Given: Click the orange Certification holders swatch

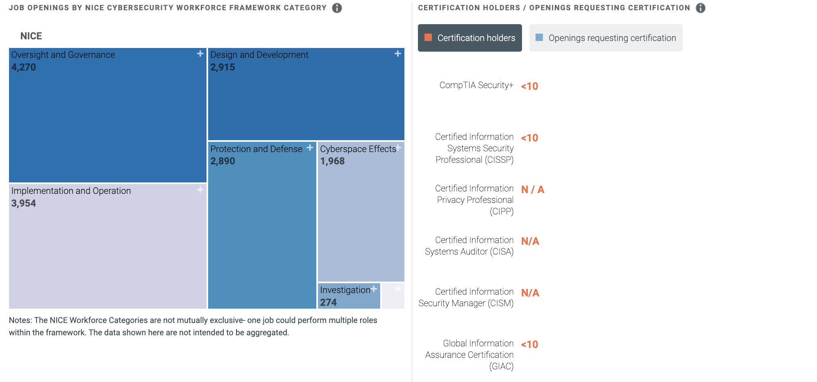Looking at the screenshot, I should click(428, 37).
